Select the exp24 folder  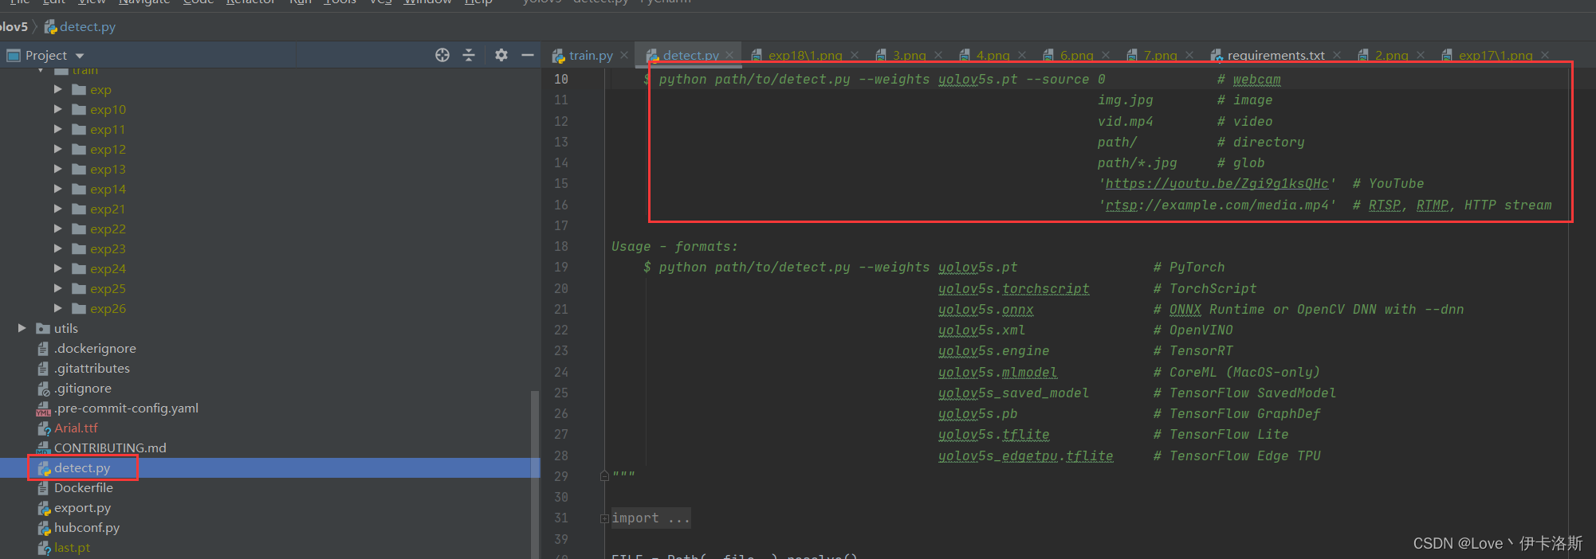[x=108, y=268]
